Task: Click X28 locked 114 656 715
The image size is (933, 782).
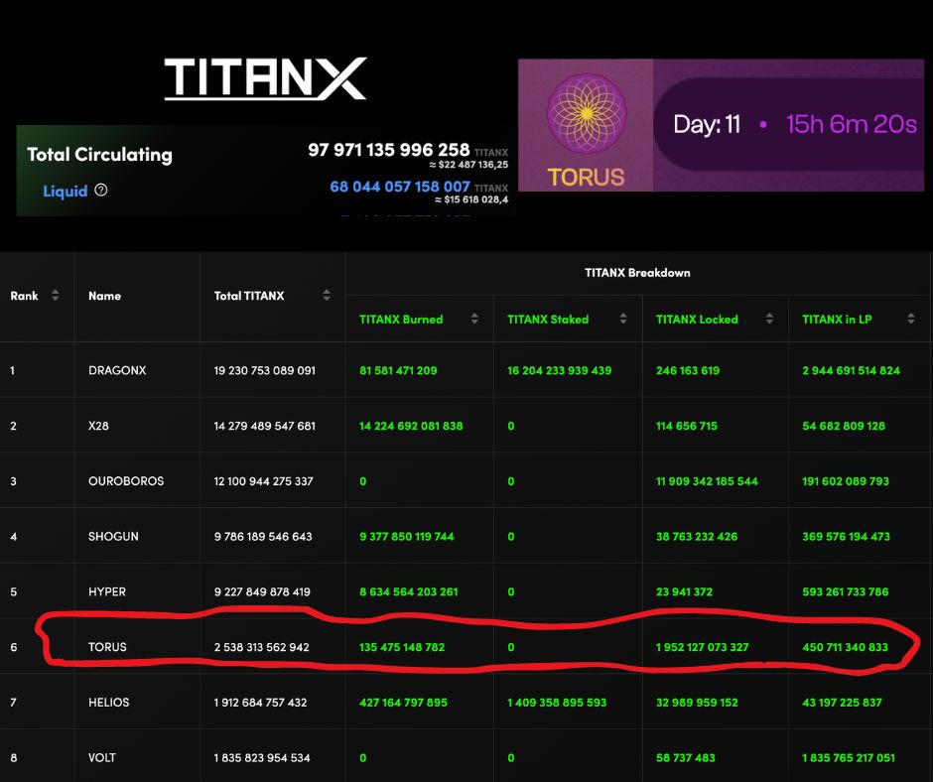Action: (687, 426)
